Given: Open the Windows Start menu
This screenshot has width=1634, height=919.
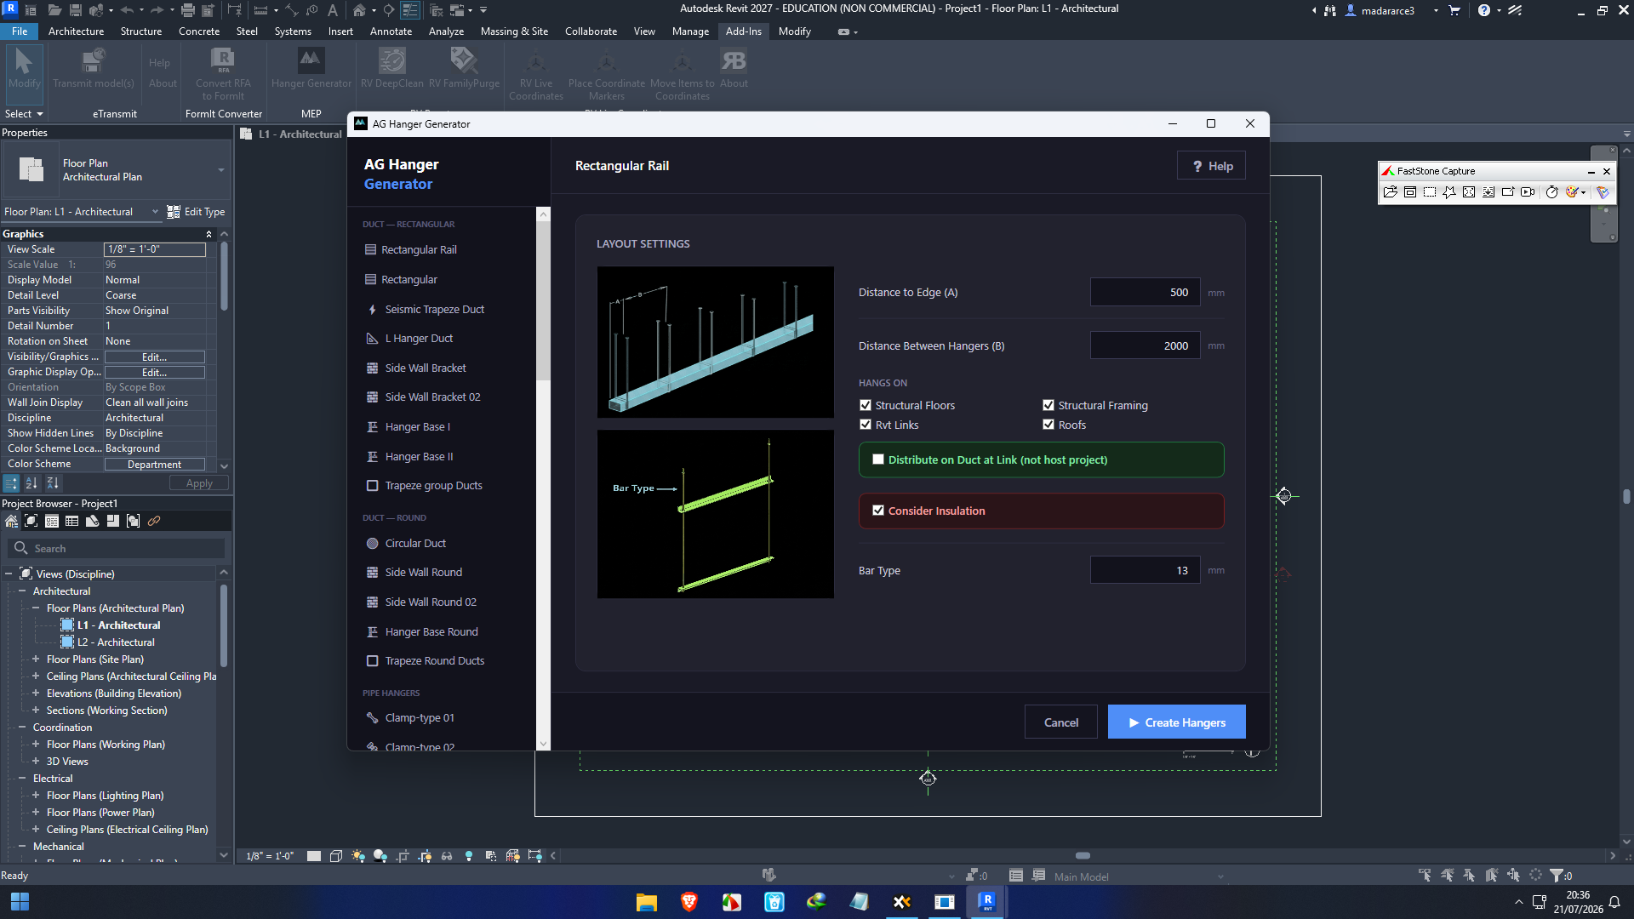Looking at the screenshot, I should [x=20, y=902].
